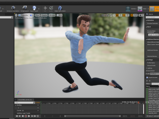Step forward one frame

(32, 116)
